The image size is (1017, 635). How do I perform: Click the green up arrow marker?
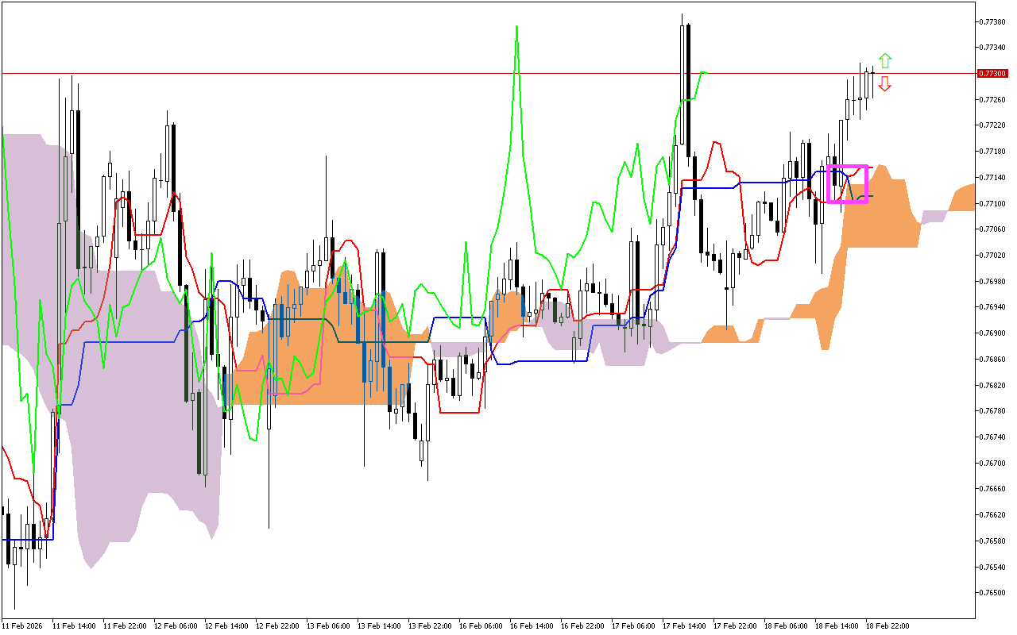point(884,61)
